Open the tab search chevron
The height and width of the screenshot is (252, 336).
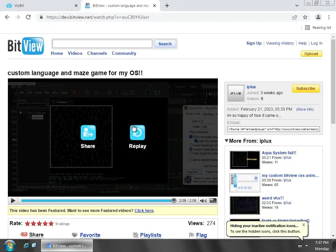point(297,6)
